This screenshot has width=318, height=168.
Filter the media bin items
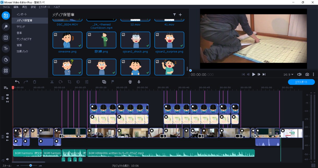click(x=174, y=15)
